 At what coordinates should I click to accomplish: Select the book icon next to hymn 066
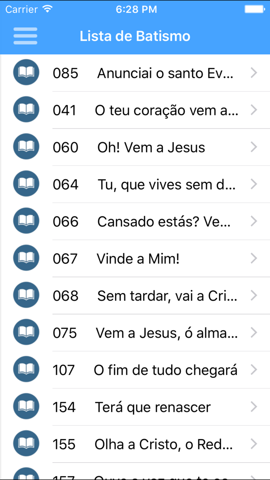coord(26,221)
